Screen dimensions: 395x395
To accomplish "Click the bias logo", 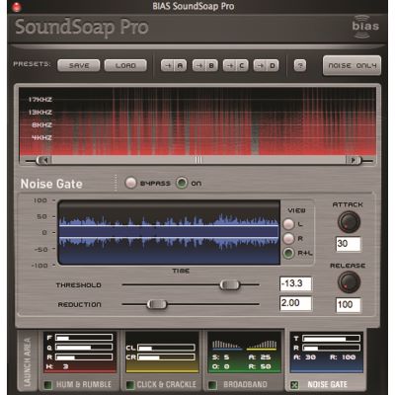I will [x=365, y=27].
